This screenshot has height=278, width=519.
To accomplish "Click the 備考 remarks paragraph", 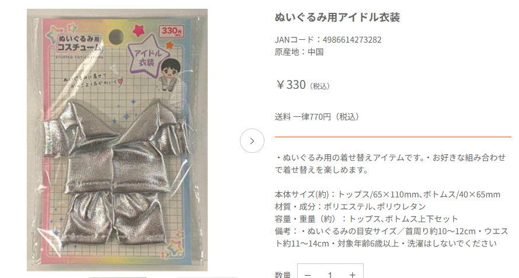I will click(x=391, y=237).
